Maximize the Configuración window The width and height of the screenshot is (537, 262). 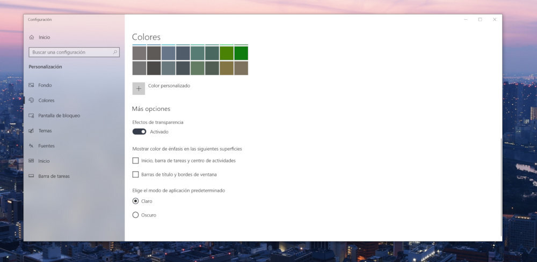point(480,19)
